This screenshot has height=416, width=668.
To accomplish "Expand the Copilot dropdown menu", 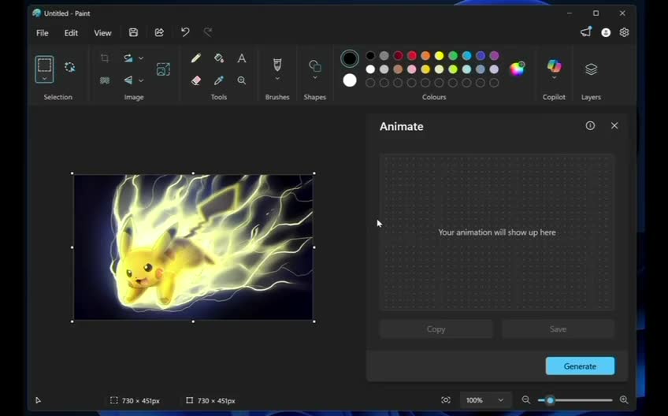I will [x=554, y=78].
